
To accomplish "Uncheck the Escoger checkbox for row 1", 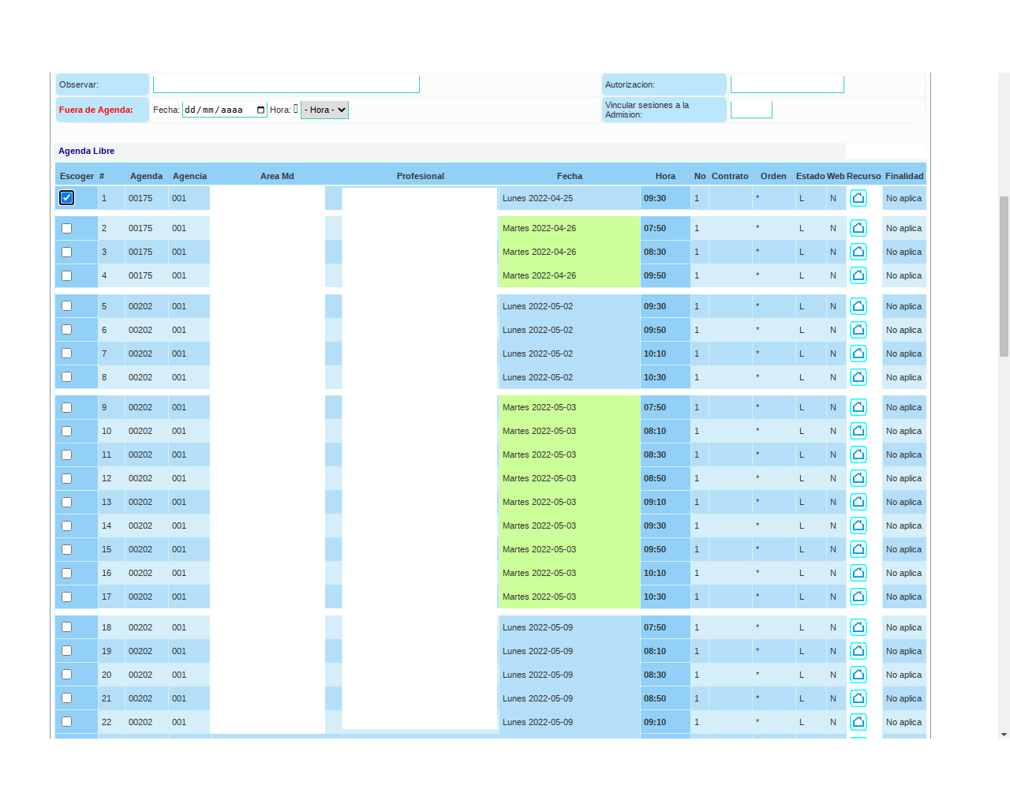I will click(67, 198).
